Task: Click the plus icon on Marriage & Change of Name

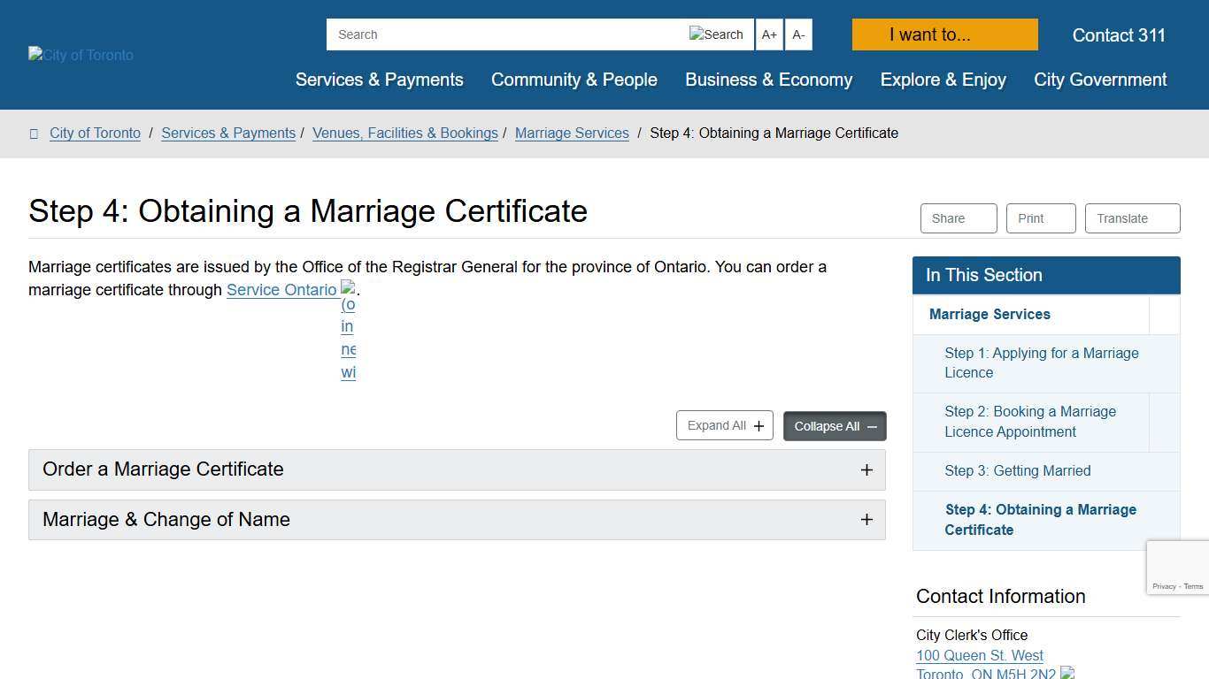Action: click(866, 520)
